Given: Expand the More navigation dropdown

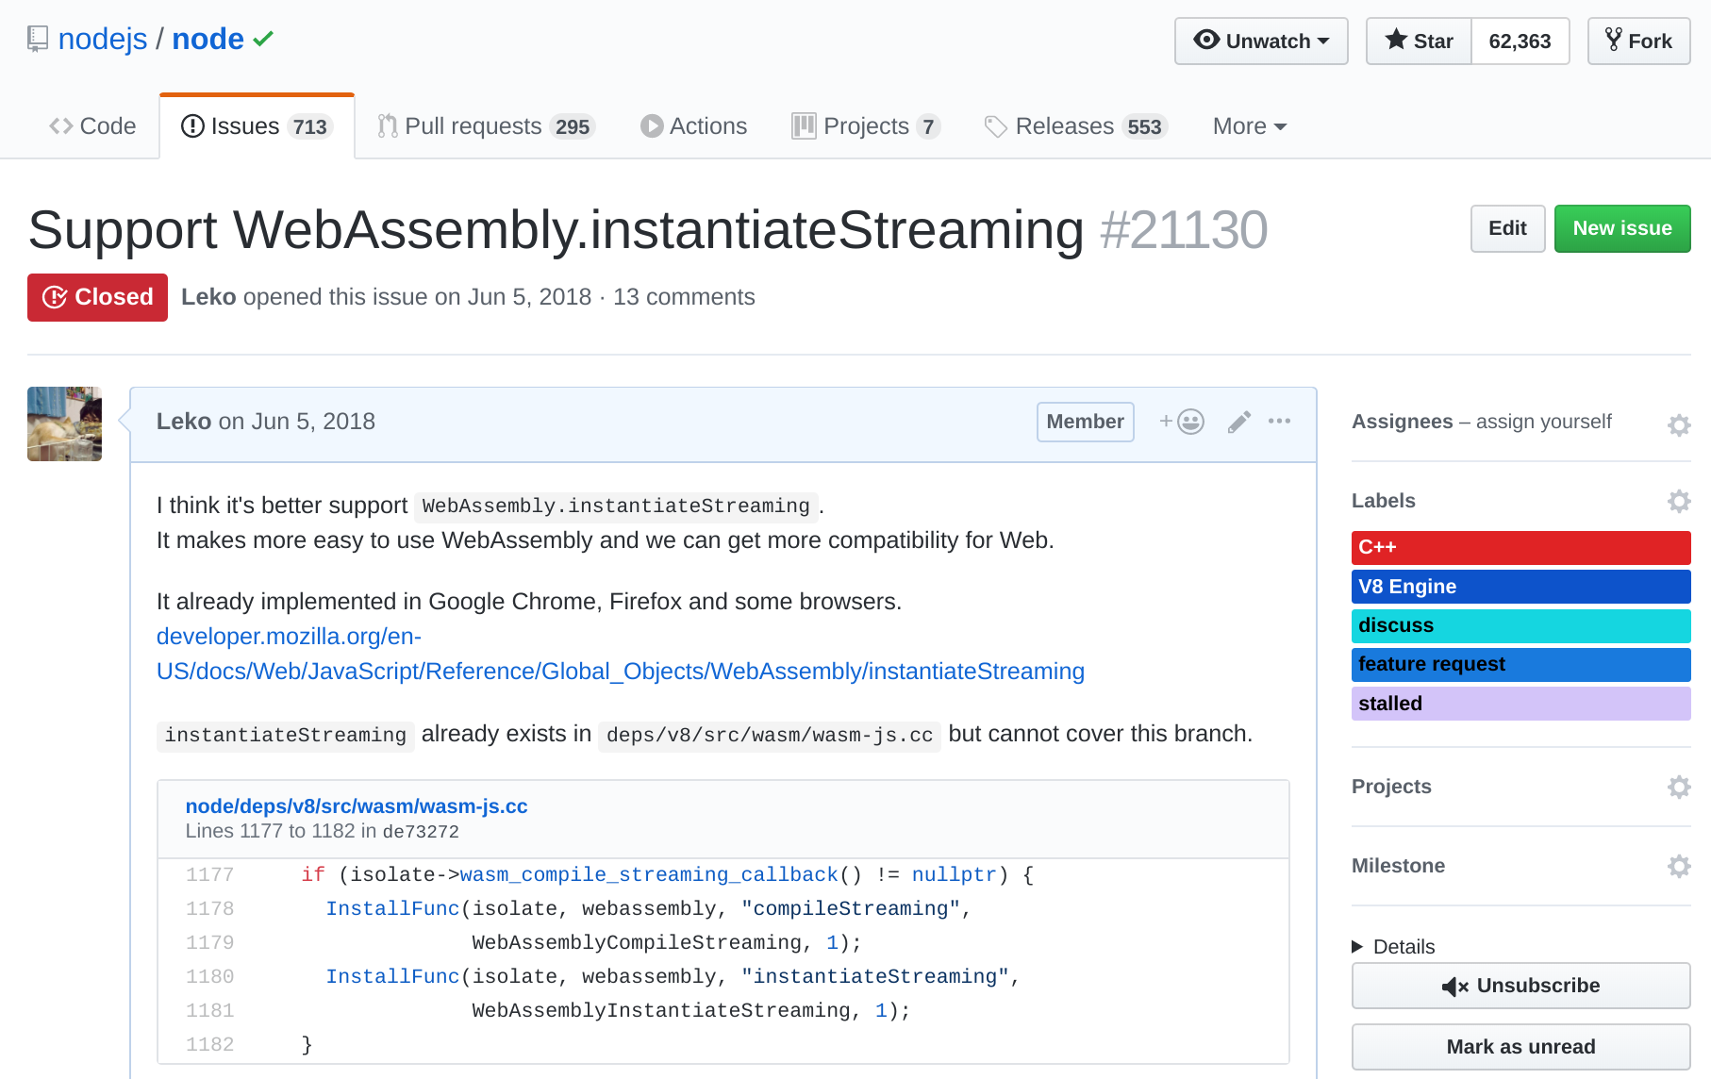Looking at the screenshot, I should pyautogui.click(x=1249, y=126).
